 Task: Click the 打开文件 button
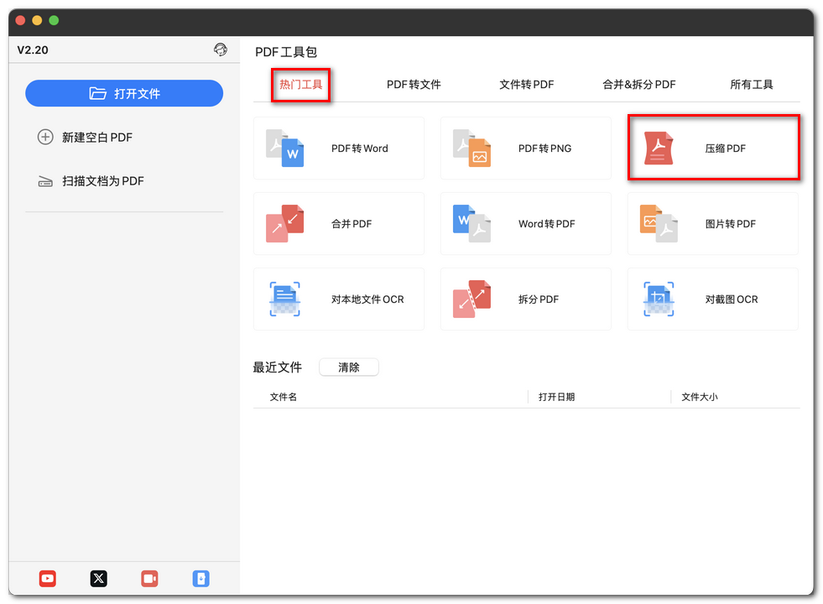(x=124, y=93)
